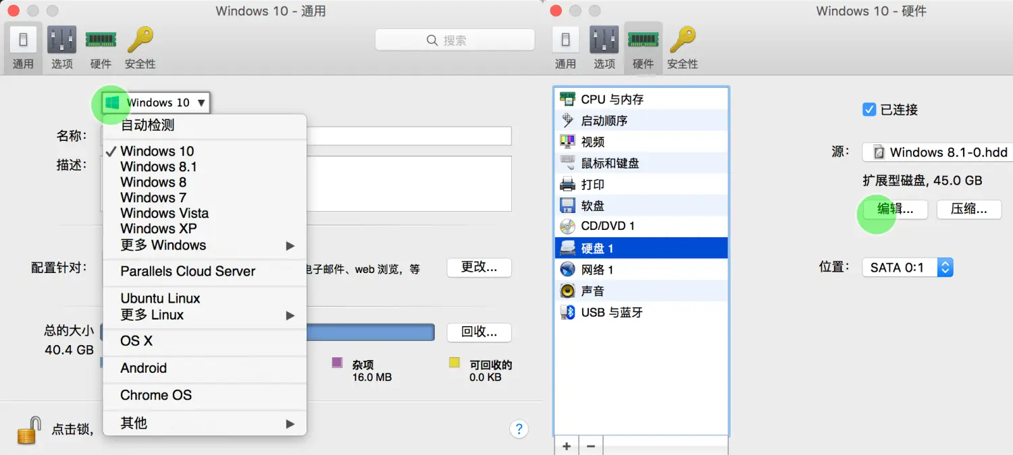Select 硬盘 1 hard disk item
This screenshot has height=455, width=1013.
coord(642,248)
